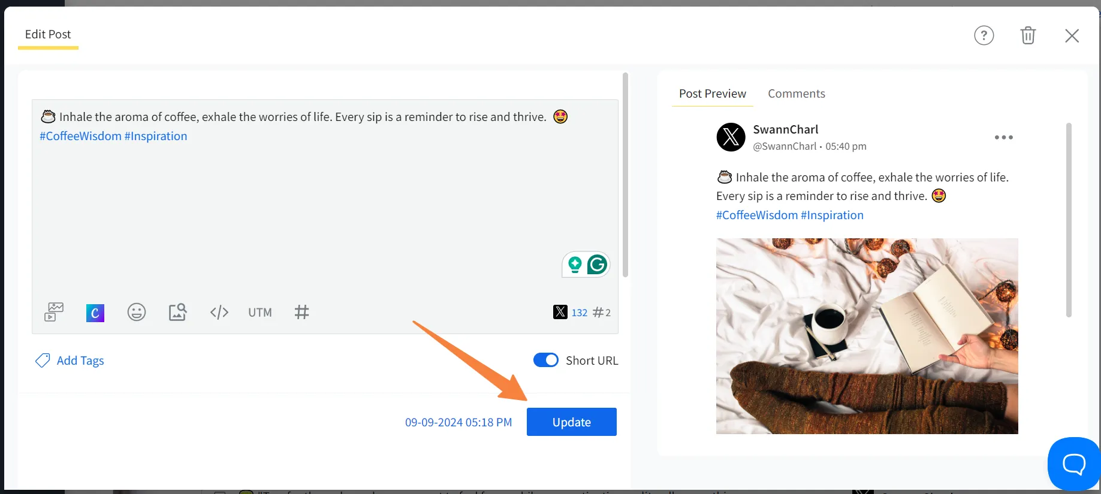Click the coffee and book preview image
Screen dimensions: 1101x494
pos(867,336)
